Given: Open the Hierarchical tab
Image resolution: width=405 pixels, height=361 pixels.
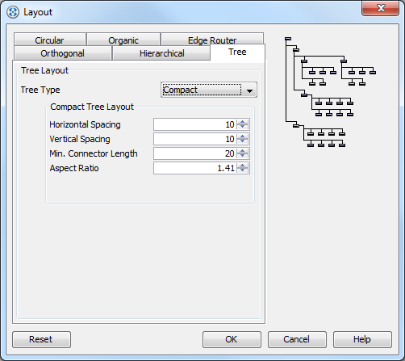Looking at the screenshot, I should 161,53.
